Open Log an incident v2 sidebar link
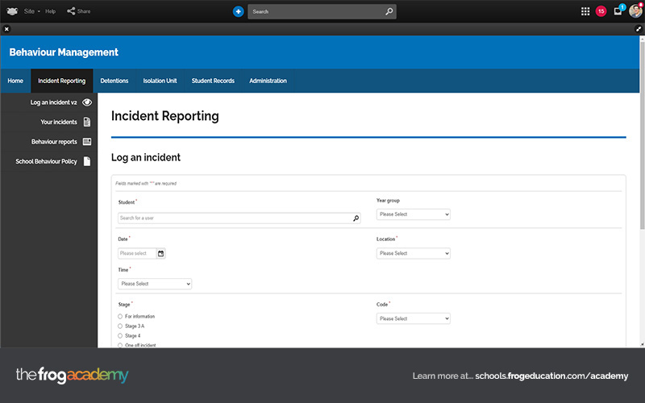This screenshot has height=403, width=645. click(53, 102)
